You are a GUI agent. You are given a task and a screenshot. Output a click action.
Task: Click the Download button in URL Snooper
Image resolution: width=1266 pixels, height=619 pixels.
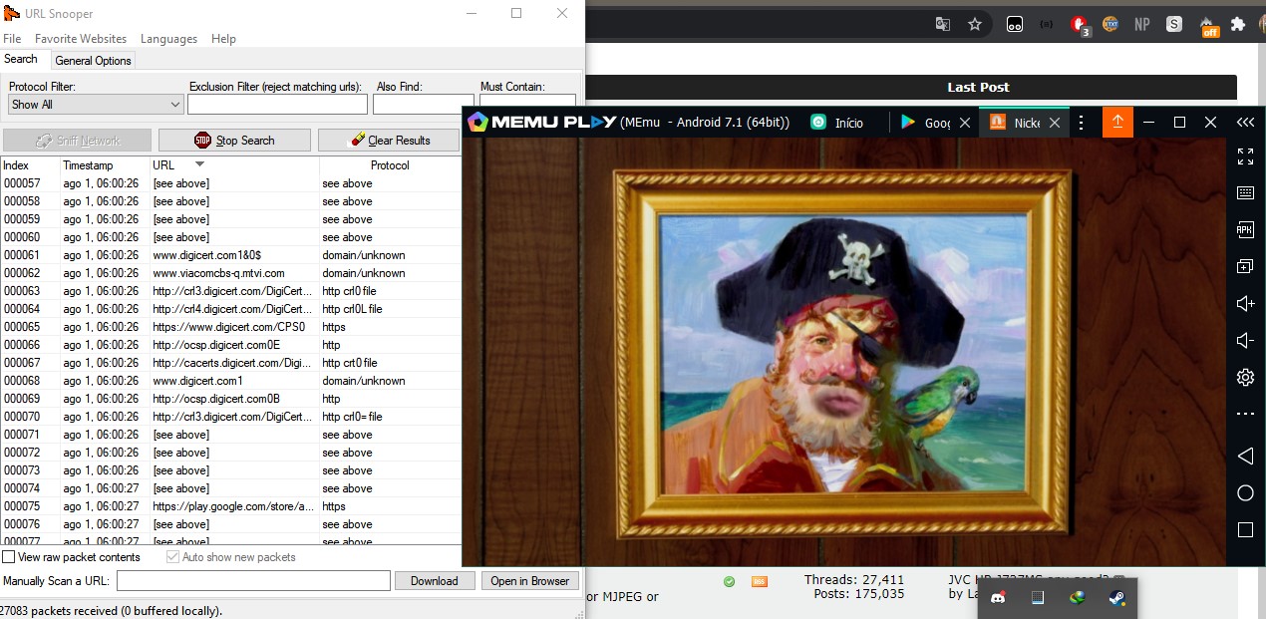[435, 581]
